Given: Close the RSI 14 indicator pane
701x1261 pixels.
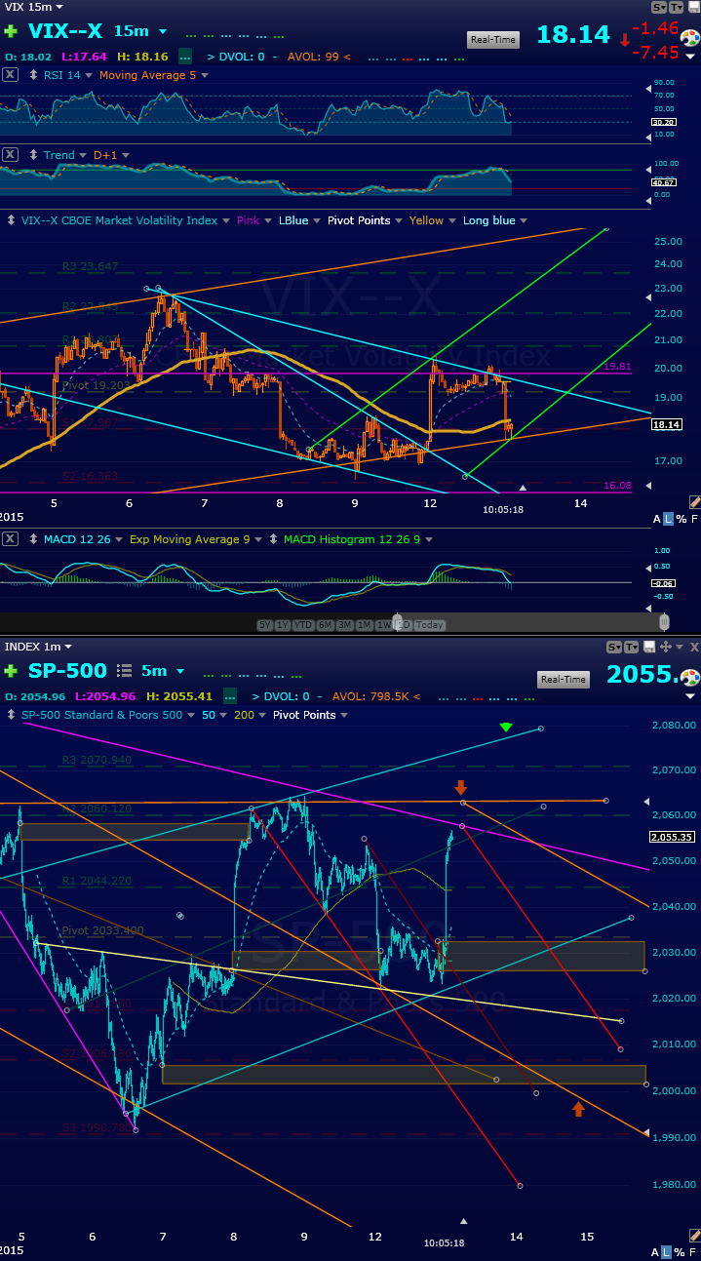Looking at the screenshot, I should (10, 75).
